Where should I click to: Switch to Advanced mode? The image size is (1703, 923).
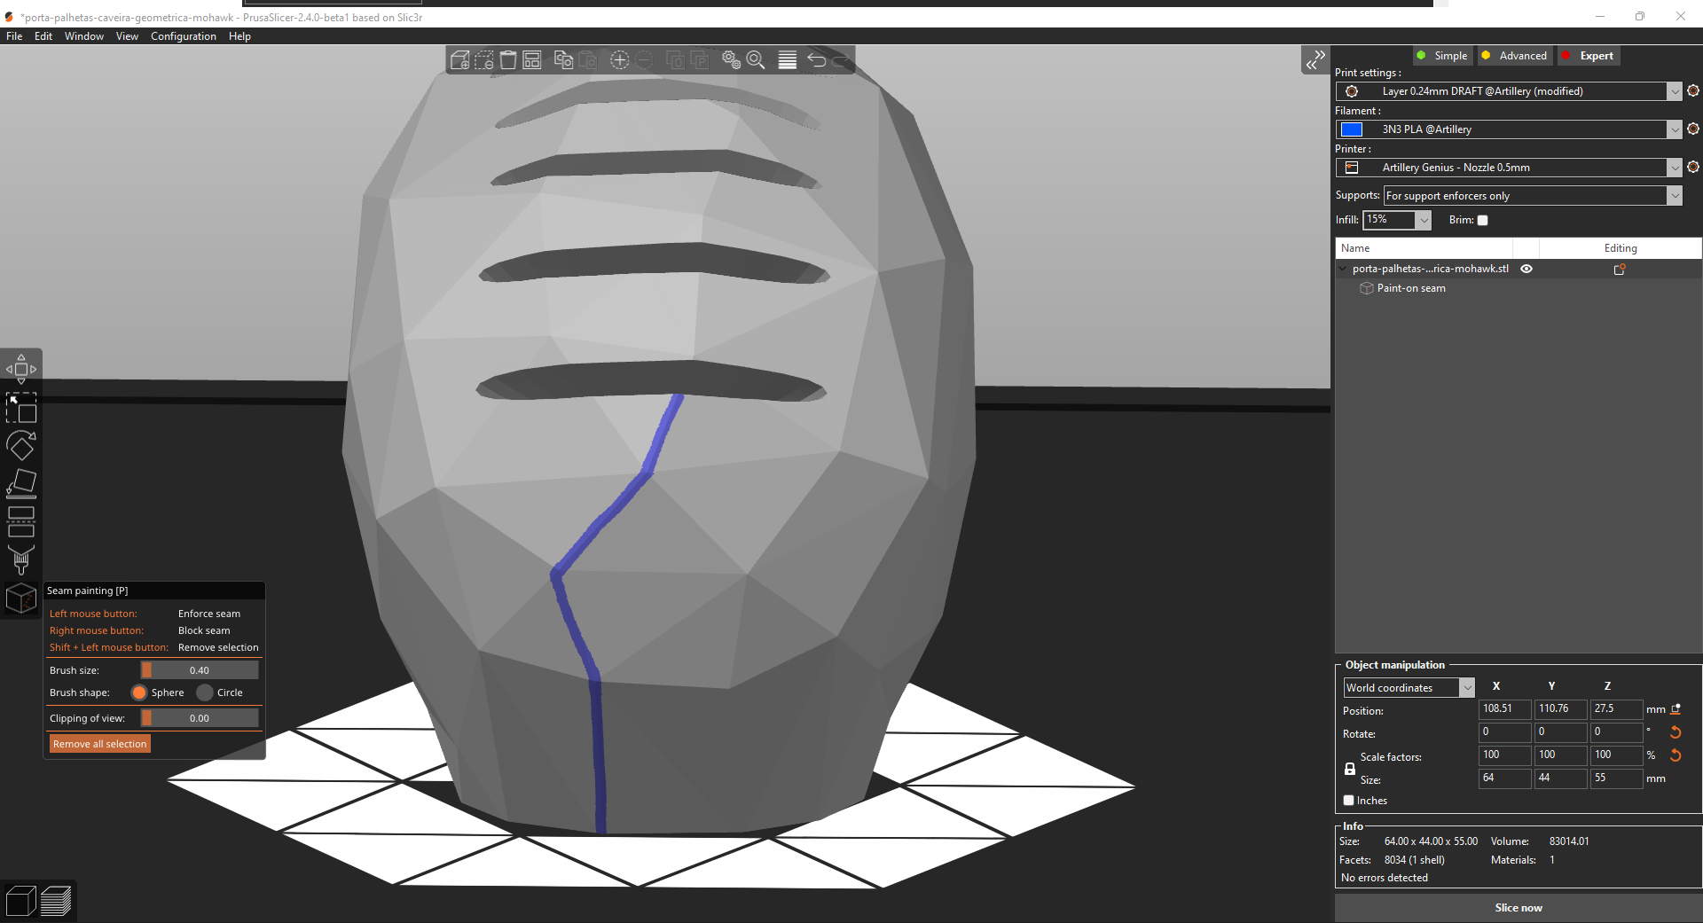click(1514, 56)
